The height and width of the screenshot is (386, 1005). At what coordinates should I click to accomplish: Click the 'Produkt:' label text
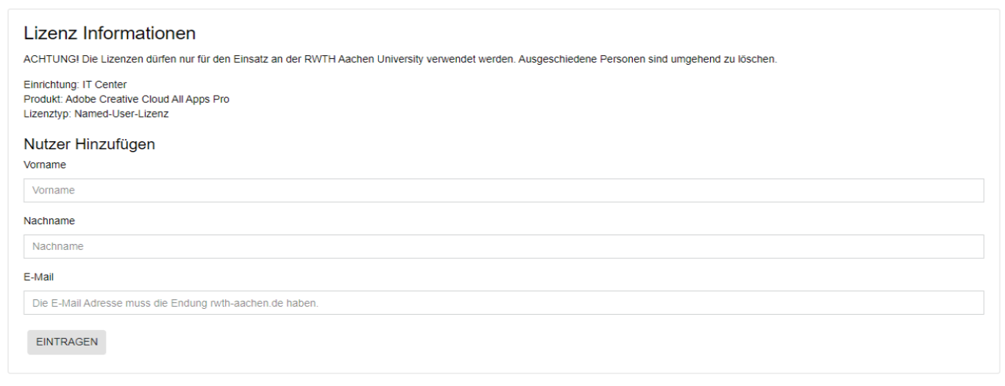click(x=43, y=99)
